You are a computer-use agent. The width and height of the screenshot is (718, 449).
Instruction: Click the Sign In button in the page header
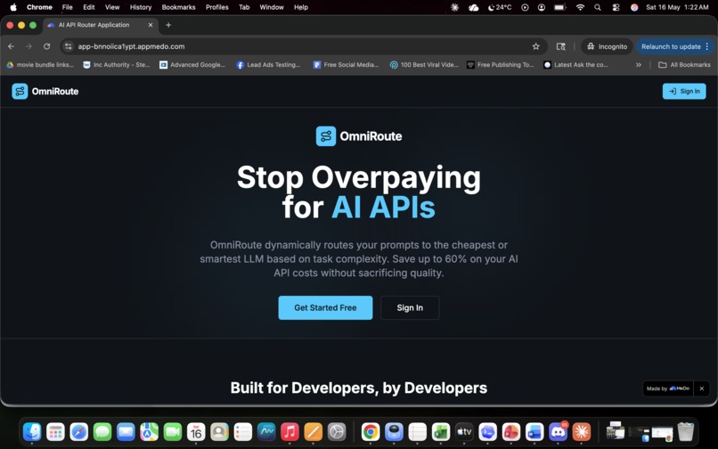(x=683, y=91)
